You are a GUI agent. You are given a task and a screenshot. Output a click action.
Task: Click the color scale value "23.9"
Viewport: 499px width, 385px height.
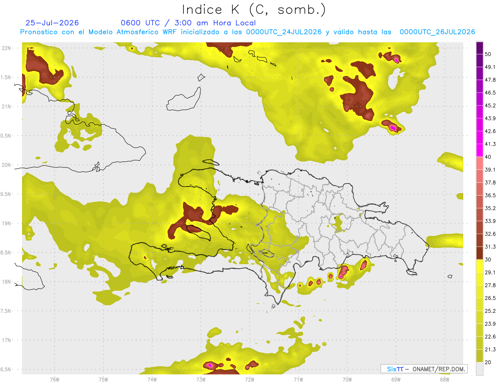(x=490, y=324)
